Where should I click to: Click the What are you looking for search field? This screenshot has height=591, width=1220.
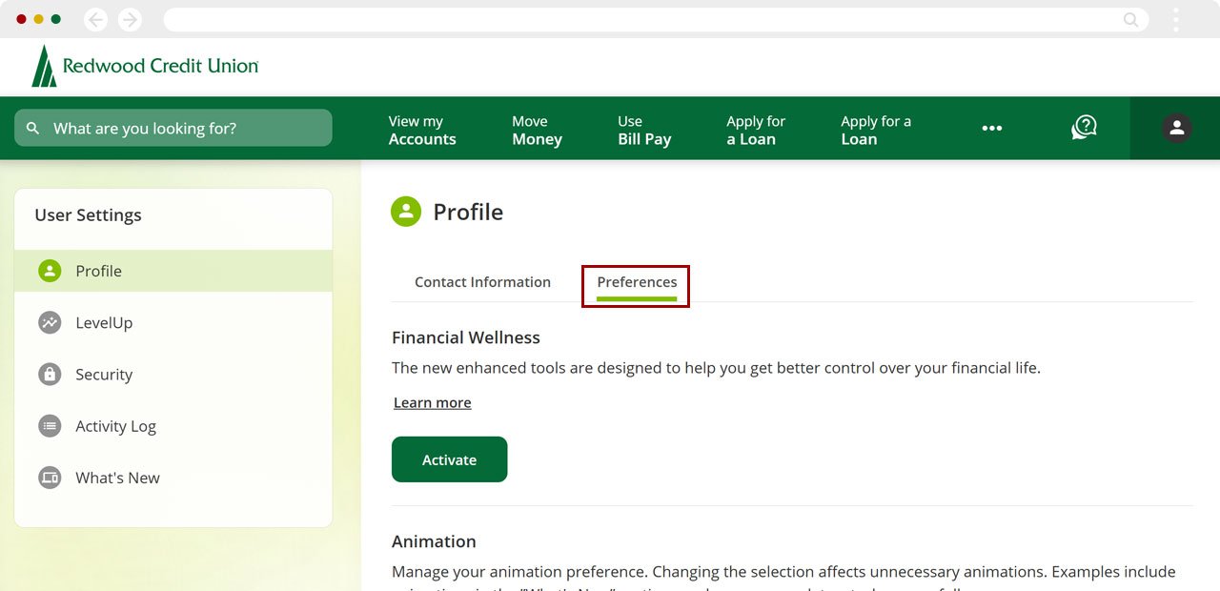coord(172,127)
